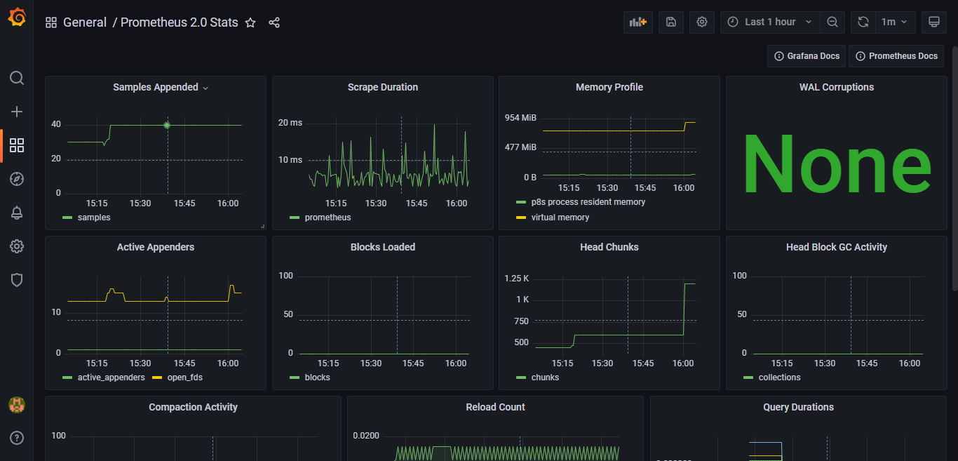Open the Memory Profile panel title menu
The image size is (958, 461).
click(609, 88)
